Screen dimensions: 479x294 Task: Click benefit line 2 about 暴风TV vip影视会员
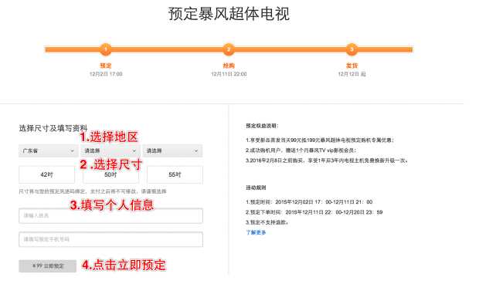coord(301,150)
